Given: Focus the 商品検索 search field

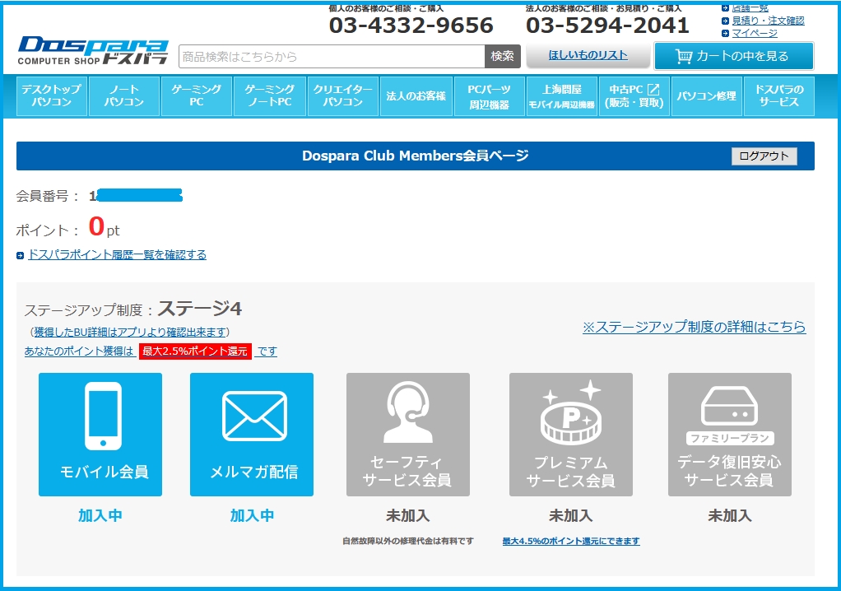Looking at the screenshot, I should pos(332,56).
